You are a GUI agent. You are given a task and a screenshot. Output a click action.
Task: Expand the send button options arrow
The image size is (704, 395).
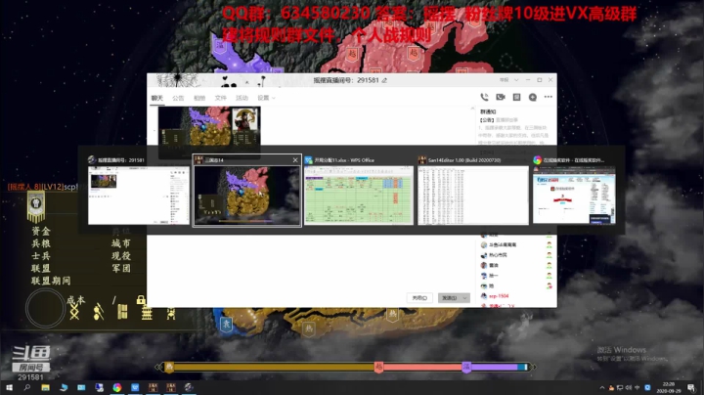pos(465,298)
